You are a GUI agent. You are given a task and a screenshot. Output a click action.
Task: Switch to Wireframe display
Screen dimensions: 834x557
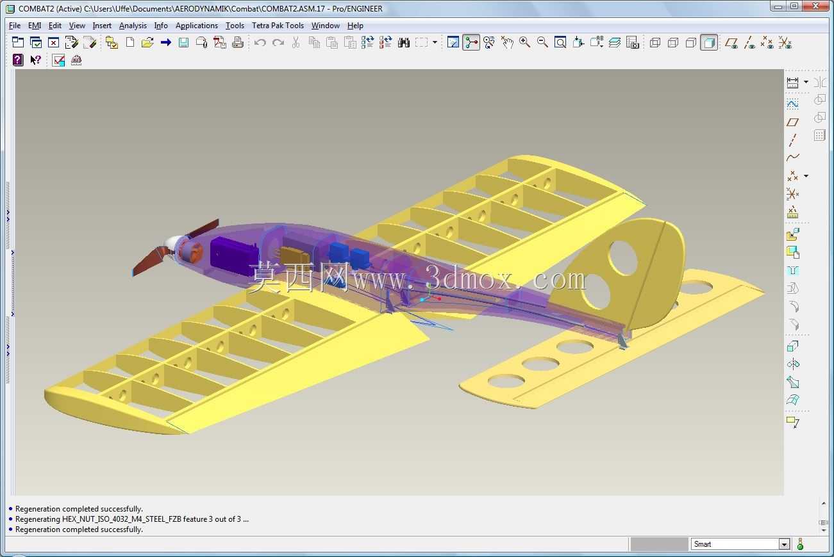click(655, 42)
